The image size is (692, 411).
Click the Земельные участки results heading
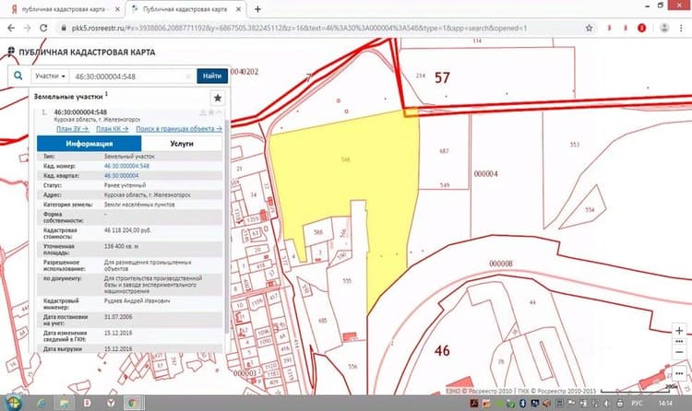point(68,97)
